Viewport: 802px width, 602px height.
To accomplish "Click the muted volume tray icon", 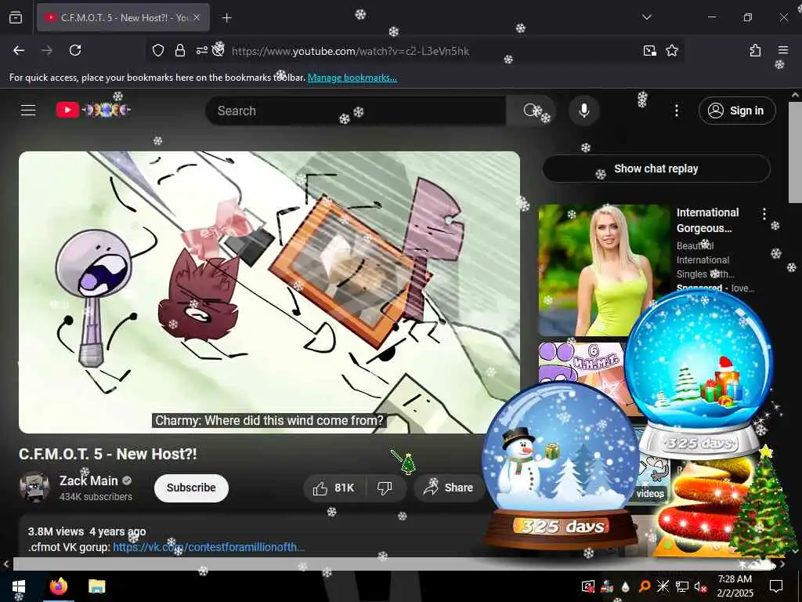I will tap(700, 586).
